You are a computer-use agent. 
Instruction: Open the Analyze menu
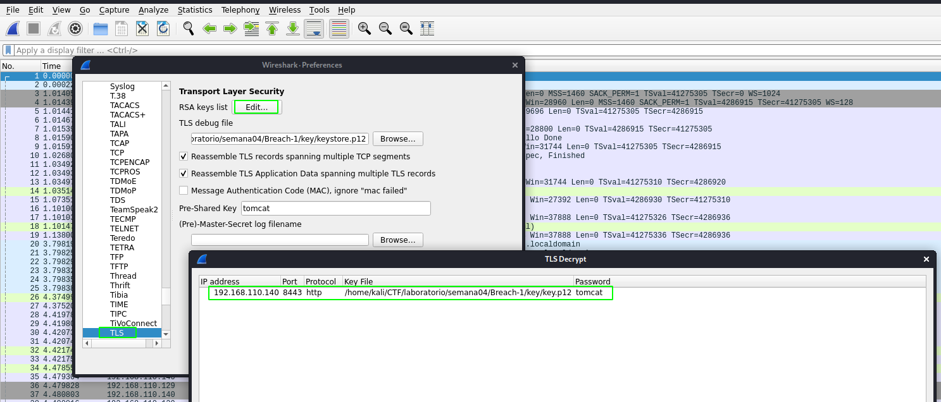point(153,10)
